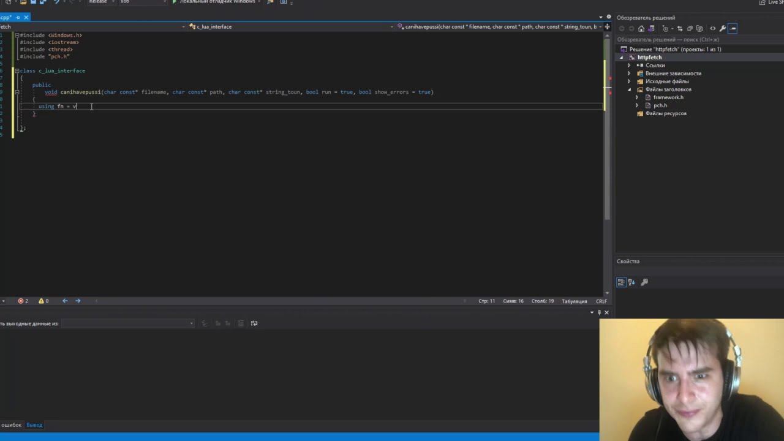
Task: Collapse the Файлы заголовков folder
Action: click(x=629, y=89)
